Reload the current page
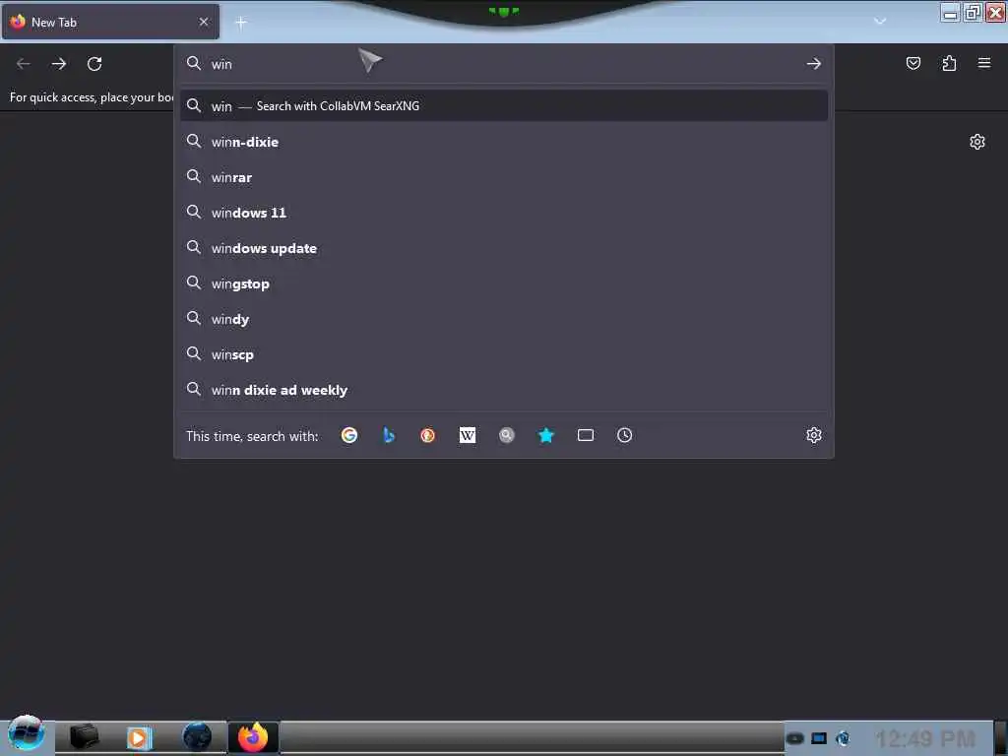This screenshot has width=1008, height=756. (94, 64)
